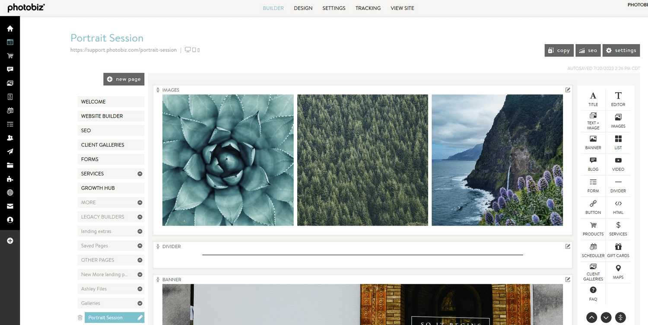Click the Scheduler element icon

click(x=593, y=251)
